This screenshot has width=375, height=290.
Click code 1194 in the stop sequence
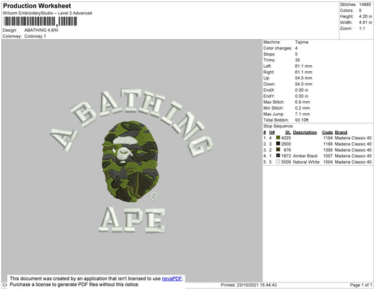pos(328,138)
